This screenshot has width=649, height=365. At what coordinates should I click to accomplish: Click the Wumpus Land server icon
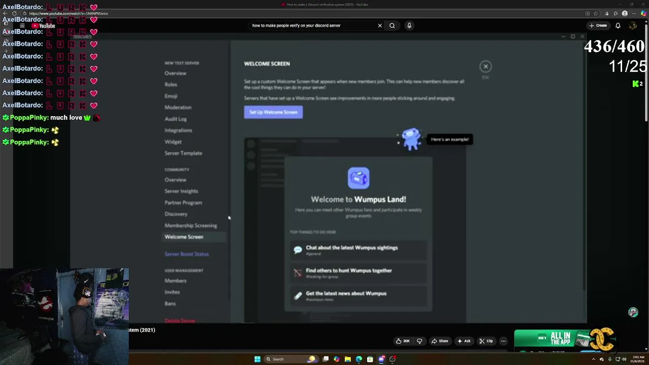pyautogui.click(x=358, y=178)
